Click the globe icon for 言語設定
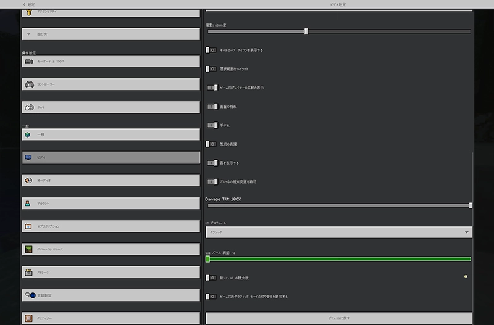 tap(29, 295)
